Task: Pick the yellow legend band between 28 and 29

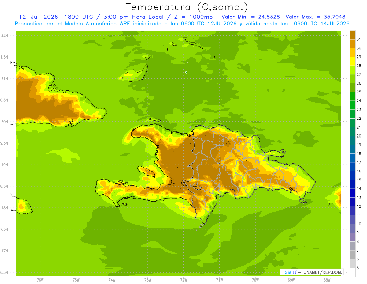Action: [353, 61]
